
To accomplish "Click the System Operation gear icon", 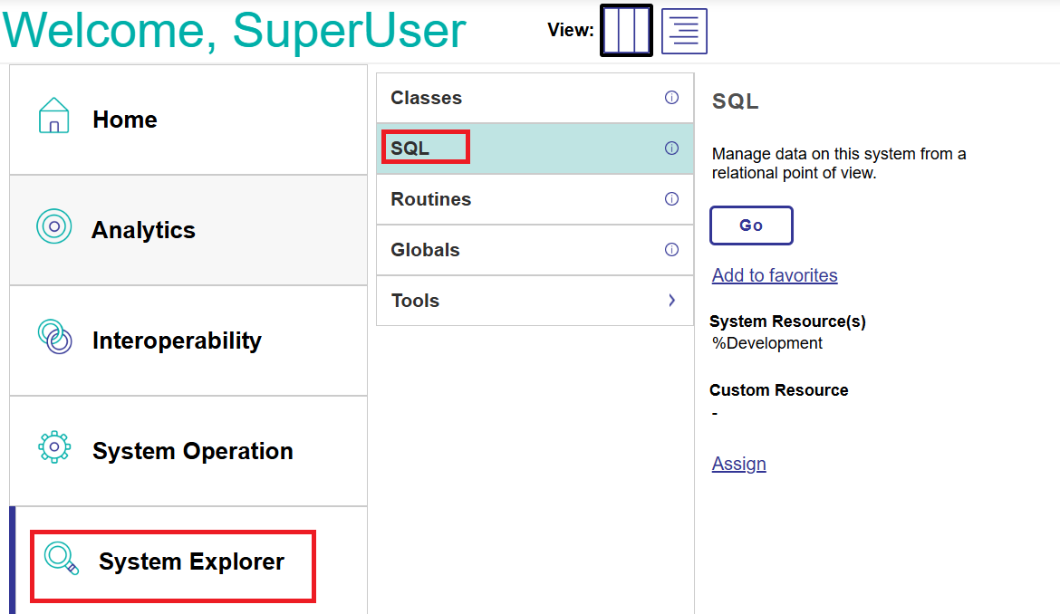I will click(x=54, y=447).
